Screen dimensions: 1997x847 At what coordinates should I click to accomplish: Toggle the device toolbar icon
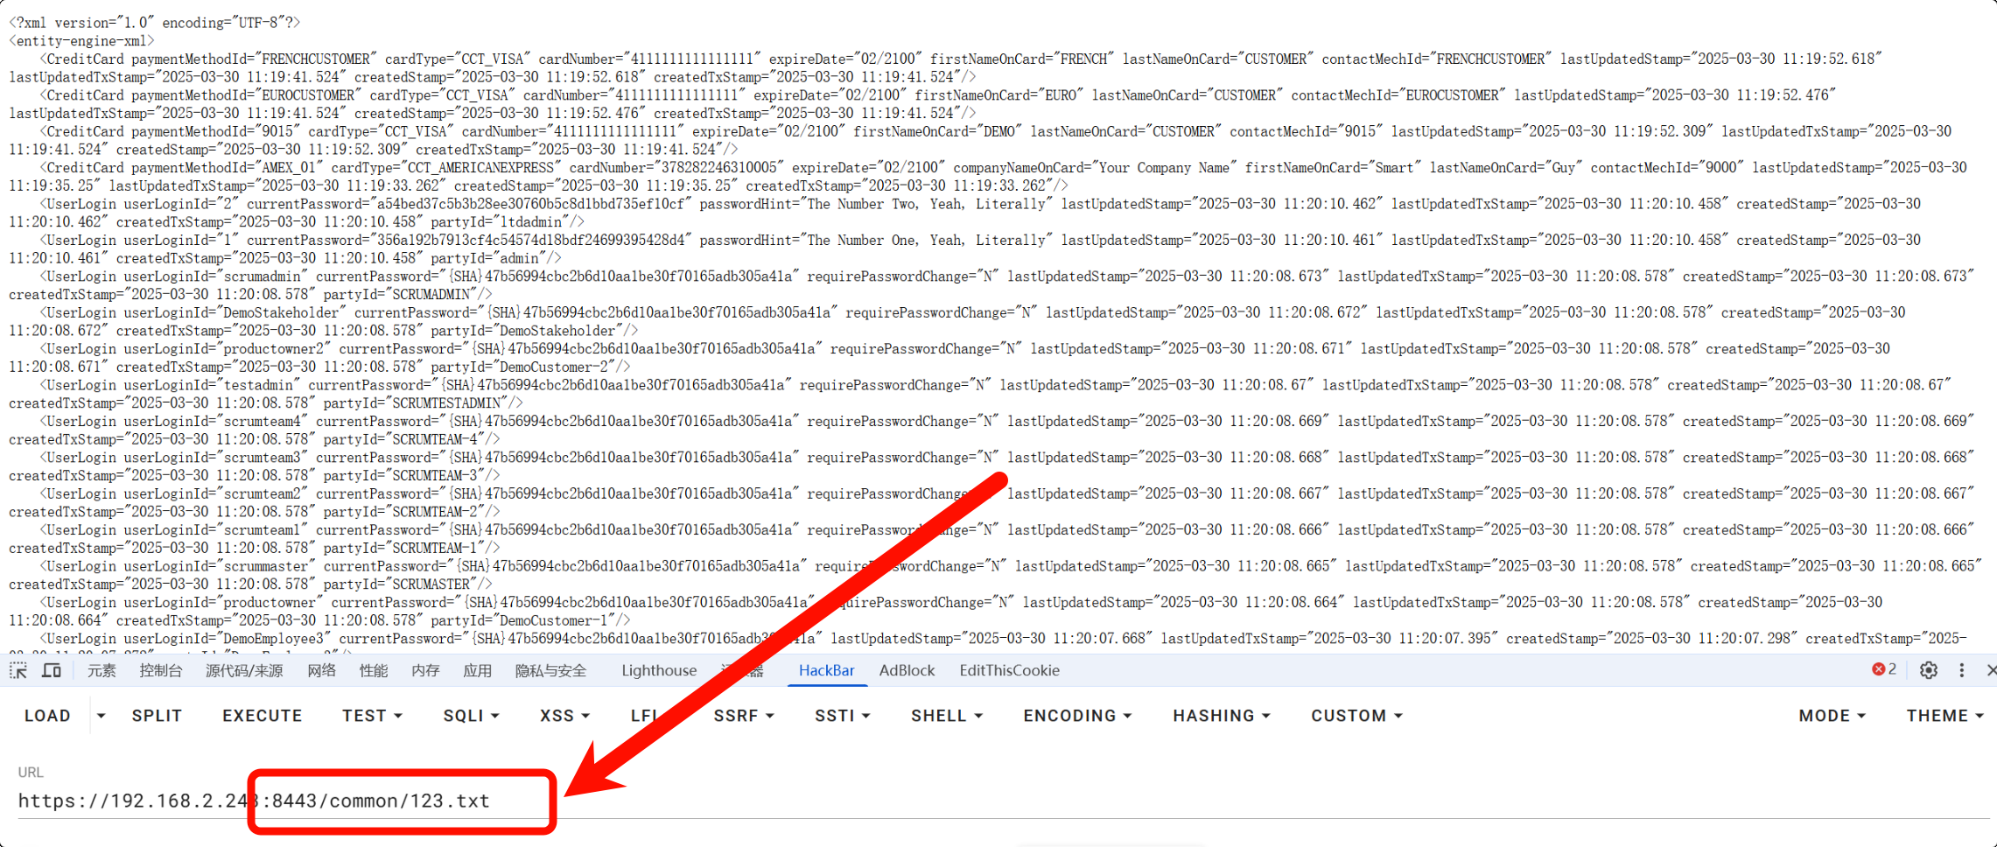coord(52,671)
